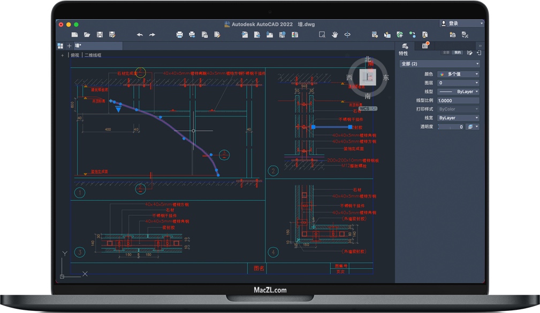Viewport: 540px width, 313px height.
Task: Click the Print icon
Action: [179, 35]
